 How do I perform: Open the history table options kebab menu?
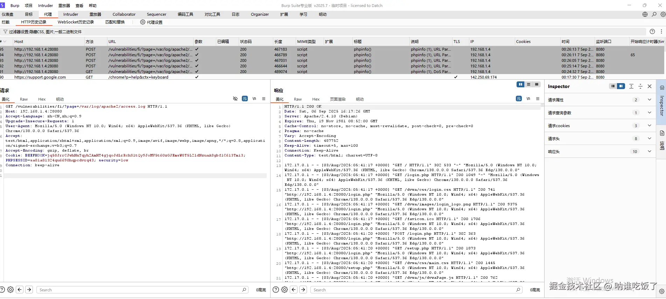pyautogui.click(x=661, y=31)
